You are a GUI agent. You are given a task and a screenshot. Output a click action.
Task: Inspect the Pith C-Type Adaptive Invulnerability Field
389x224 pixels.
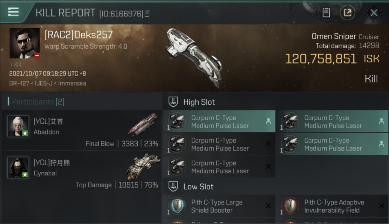click(332, 206)
